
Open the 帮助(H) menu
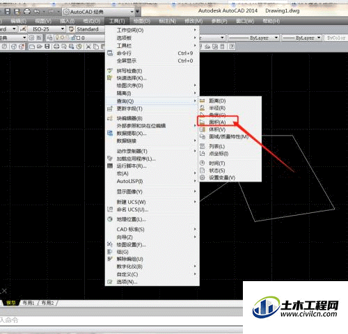[x=271, y=21]
